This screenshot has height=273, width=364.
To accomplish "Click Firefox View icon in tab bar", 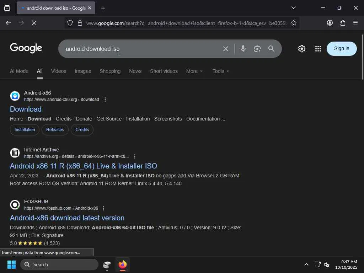I will (7, 8).
